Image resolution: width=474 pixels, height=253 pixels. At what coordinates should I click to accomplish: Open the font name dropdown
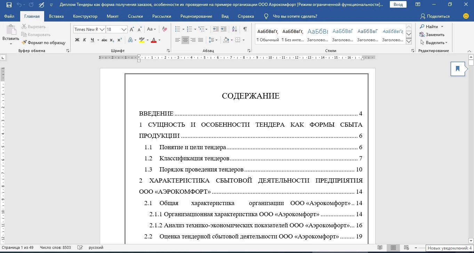(x=102, y=29)
